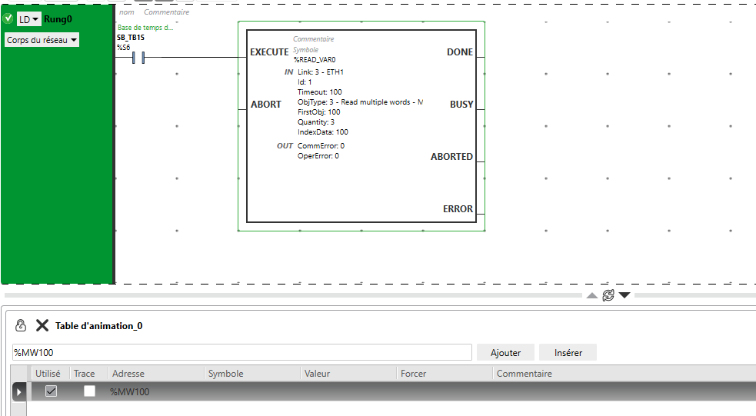The image size is (756, 416).
Task: Click the up triangle on the panel splitter
Action: pos(591,295)
